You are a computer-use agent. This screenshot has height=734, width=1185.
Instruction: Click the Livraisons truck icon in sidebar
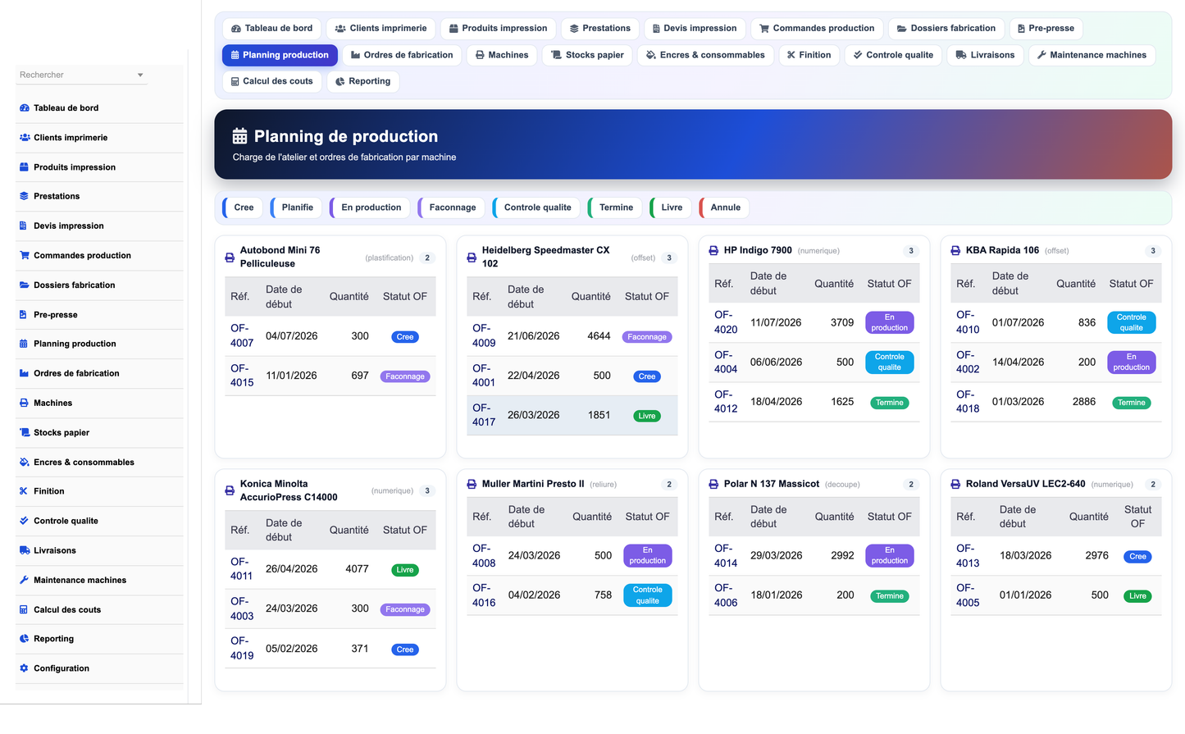pos(25,550)
